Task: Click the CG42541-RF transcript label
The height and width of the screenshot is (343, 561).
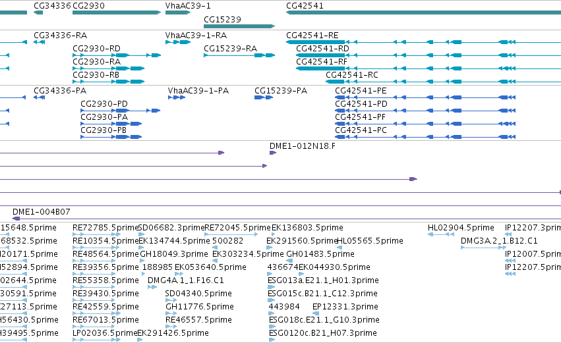Action: coord(322,61)
